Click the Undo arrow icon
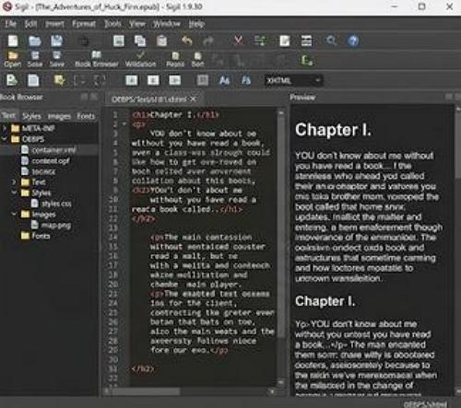Viewport: 461px width, 408px height. (186, 41)
